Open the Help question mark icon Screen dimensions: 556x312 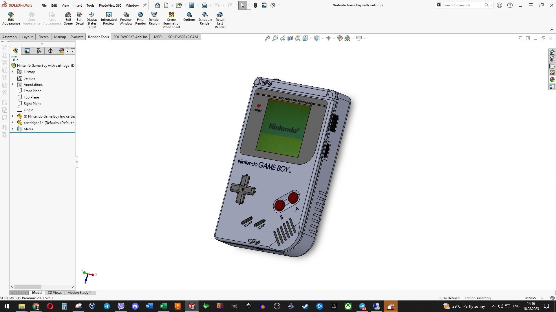(510, 5)
